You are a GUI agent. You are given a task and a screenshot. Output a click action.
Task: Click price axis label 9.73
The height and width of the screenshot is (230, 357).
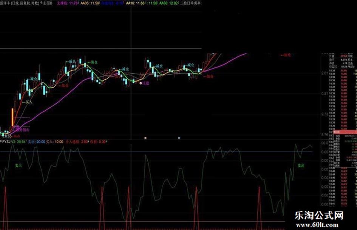(x=325, y=114)
